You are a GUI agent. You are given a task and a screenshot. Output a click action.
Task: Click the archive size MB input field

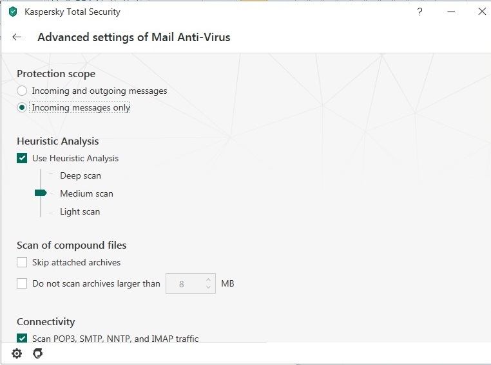[183, 283]
